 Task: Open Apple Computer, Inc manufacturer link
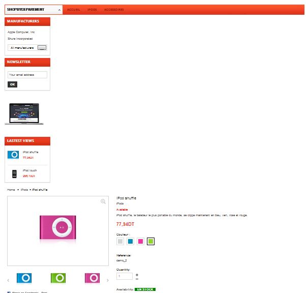coord(21,32)
